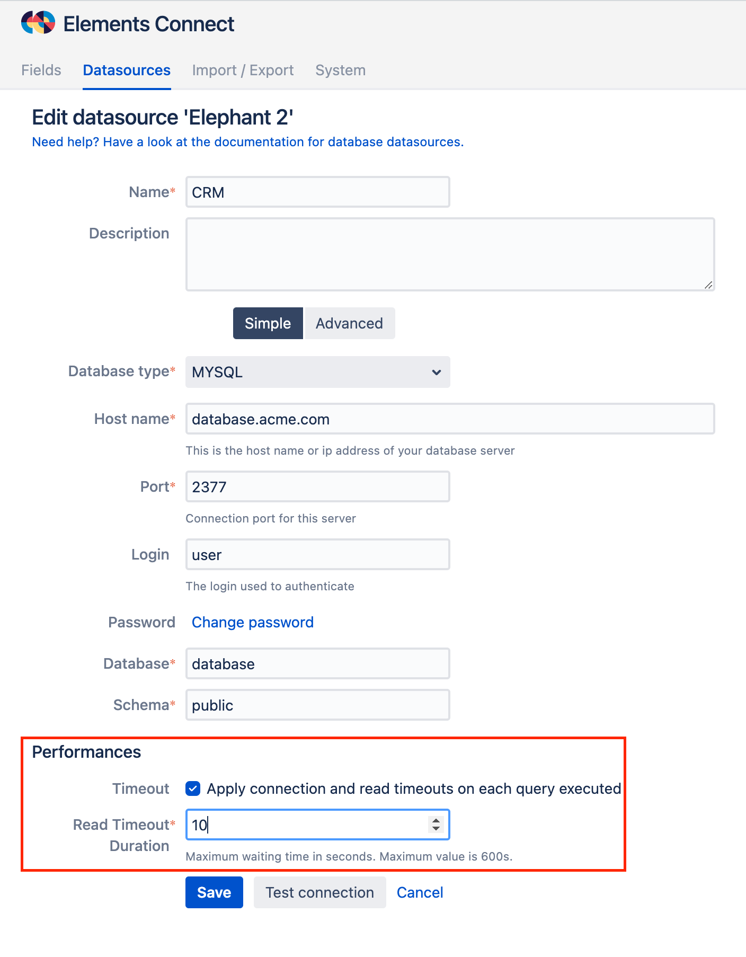Focus the Host name input field
The width and height of the screenshot is (746, 957).
tap(449, 419)
